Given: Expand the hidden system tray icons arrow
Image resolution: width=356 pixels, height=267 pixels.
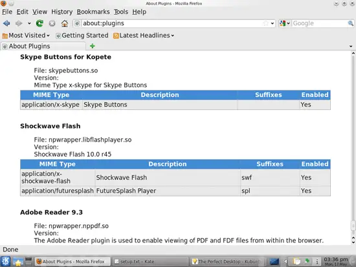Looking at the screenshot, I should (285, 262).
